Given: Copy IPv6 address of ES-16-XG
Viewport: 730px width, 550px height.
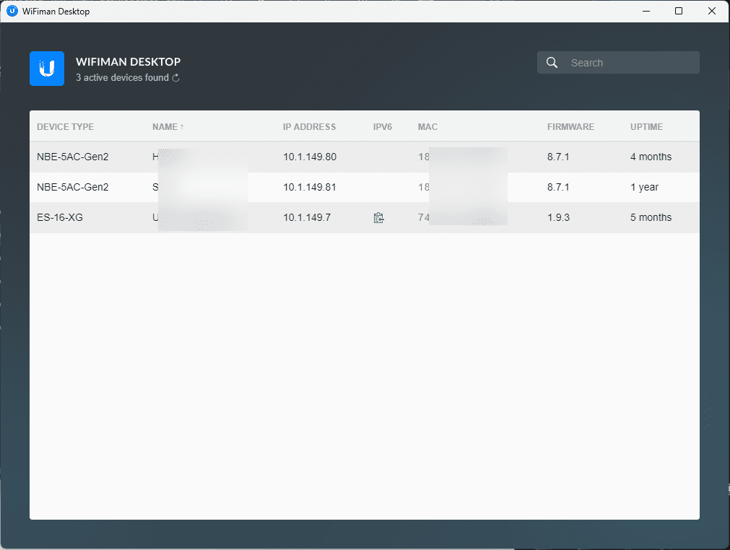Looking at the screenshot, I should pyautogui.click(x=379, y=217).
